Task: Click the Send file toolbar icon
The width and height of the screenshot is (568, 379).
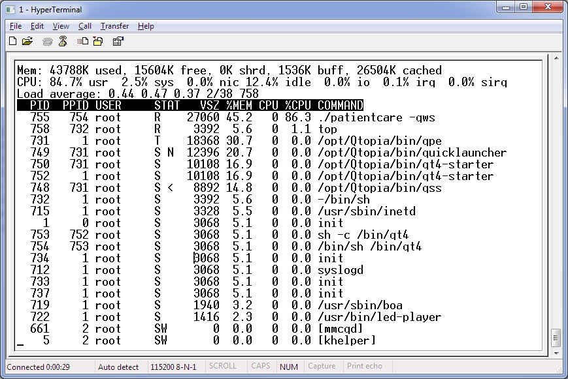Action: coord(83,42)
